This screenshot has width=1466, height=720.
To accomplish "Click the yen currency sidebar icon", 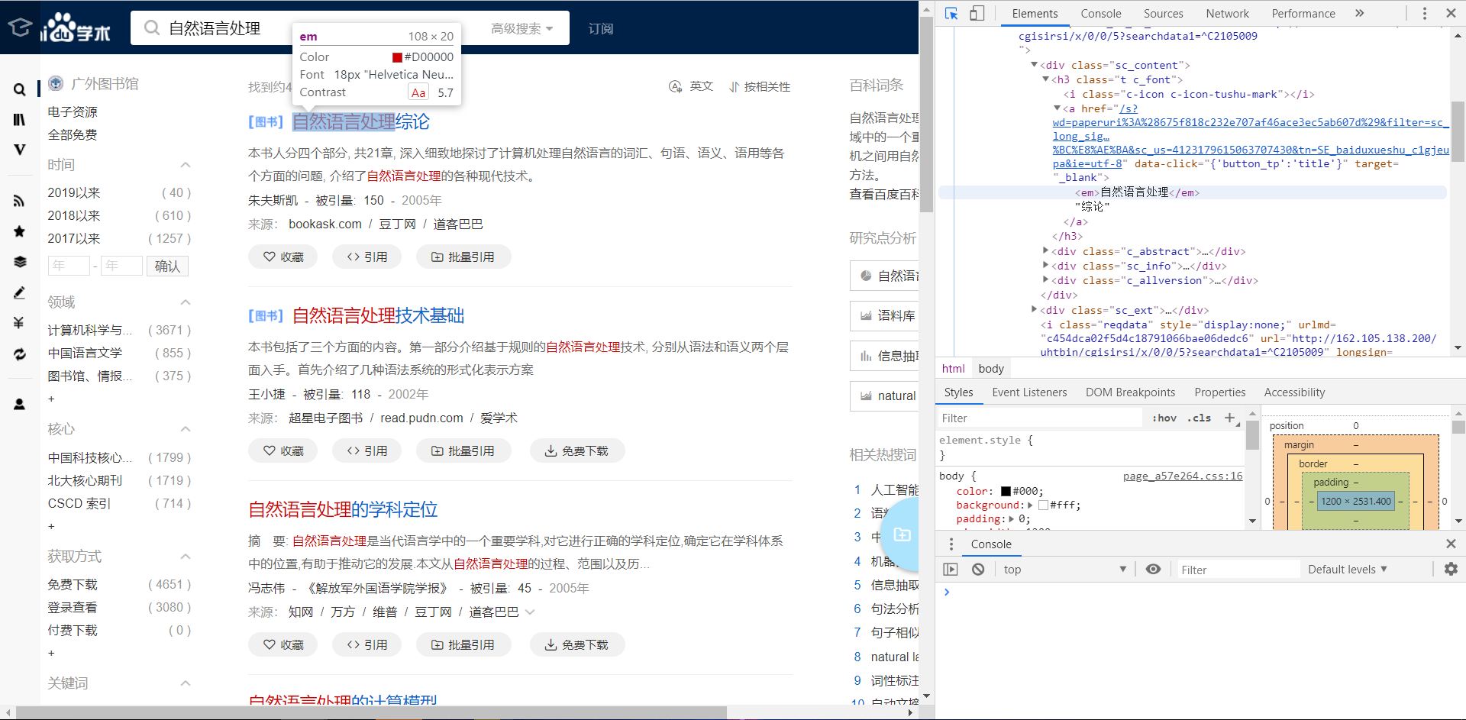I will coord(20,323).
